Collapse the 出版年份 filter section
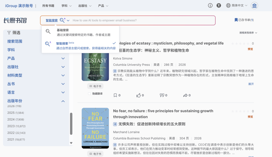Image resolution: width=272 pixels, height=157 pixels. (x=63, y=101)
